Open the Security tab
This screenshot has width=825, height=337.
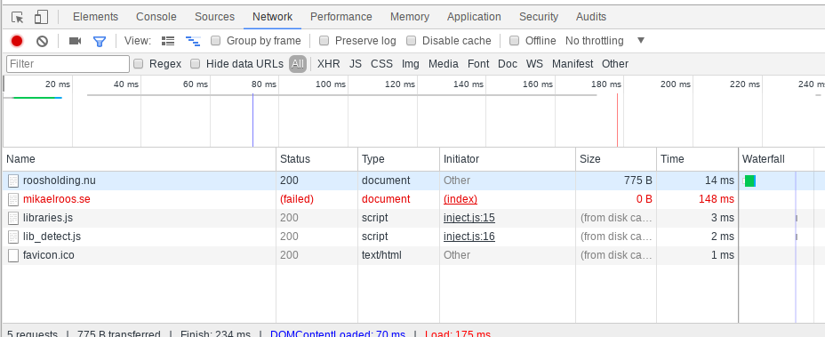click(x=539, y=17)
